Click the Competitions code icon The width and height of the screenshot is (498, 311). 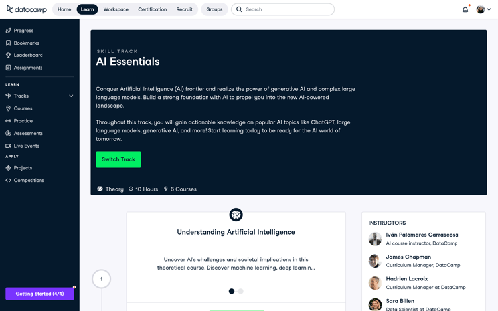tap(8, 180)
